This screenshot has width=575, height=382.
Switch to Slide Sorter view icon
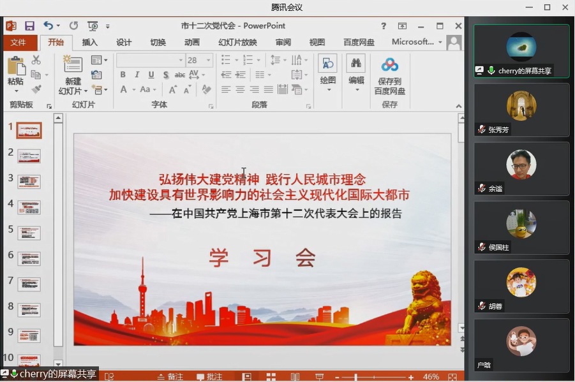point(271,377)
